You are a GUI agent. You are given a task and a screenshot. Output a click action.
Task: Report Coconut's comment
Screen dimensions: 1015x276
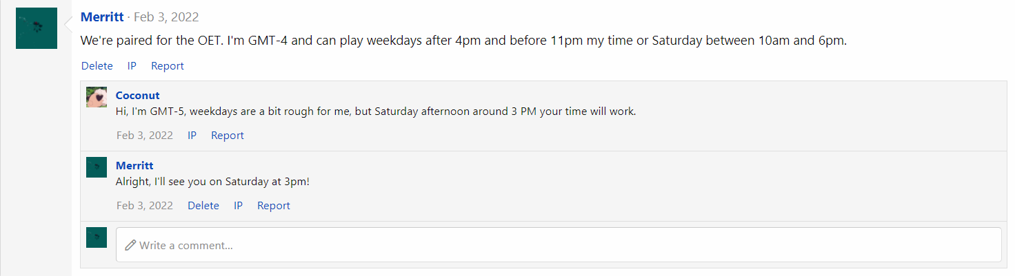point(228,136)
